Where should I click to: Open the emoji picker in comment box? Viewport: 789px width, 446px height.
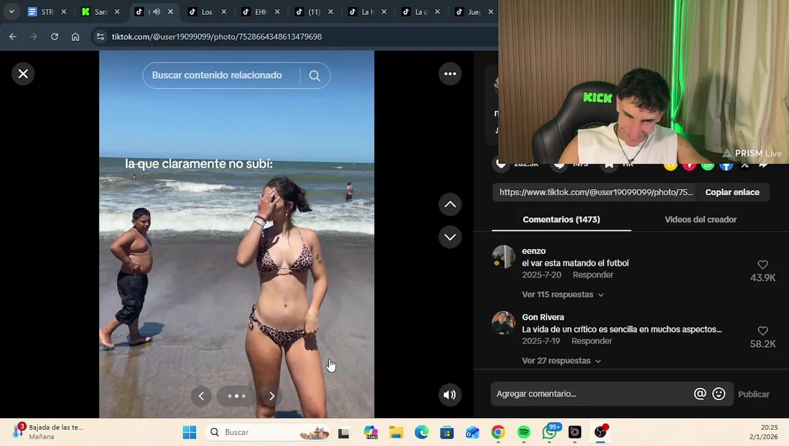click(719, 394)
